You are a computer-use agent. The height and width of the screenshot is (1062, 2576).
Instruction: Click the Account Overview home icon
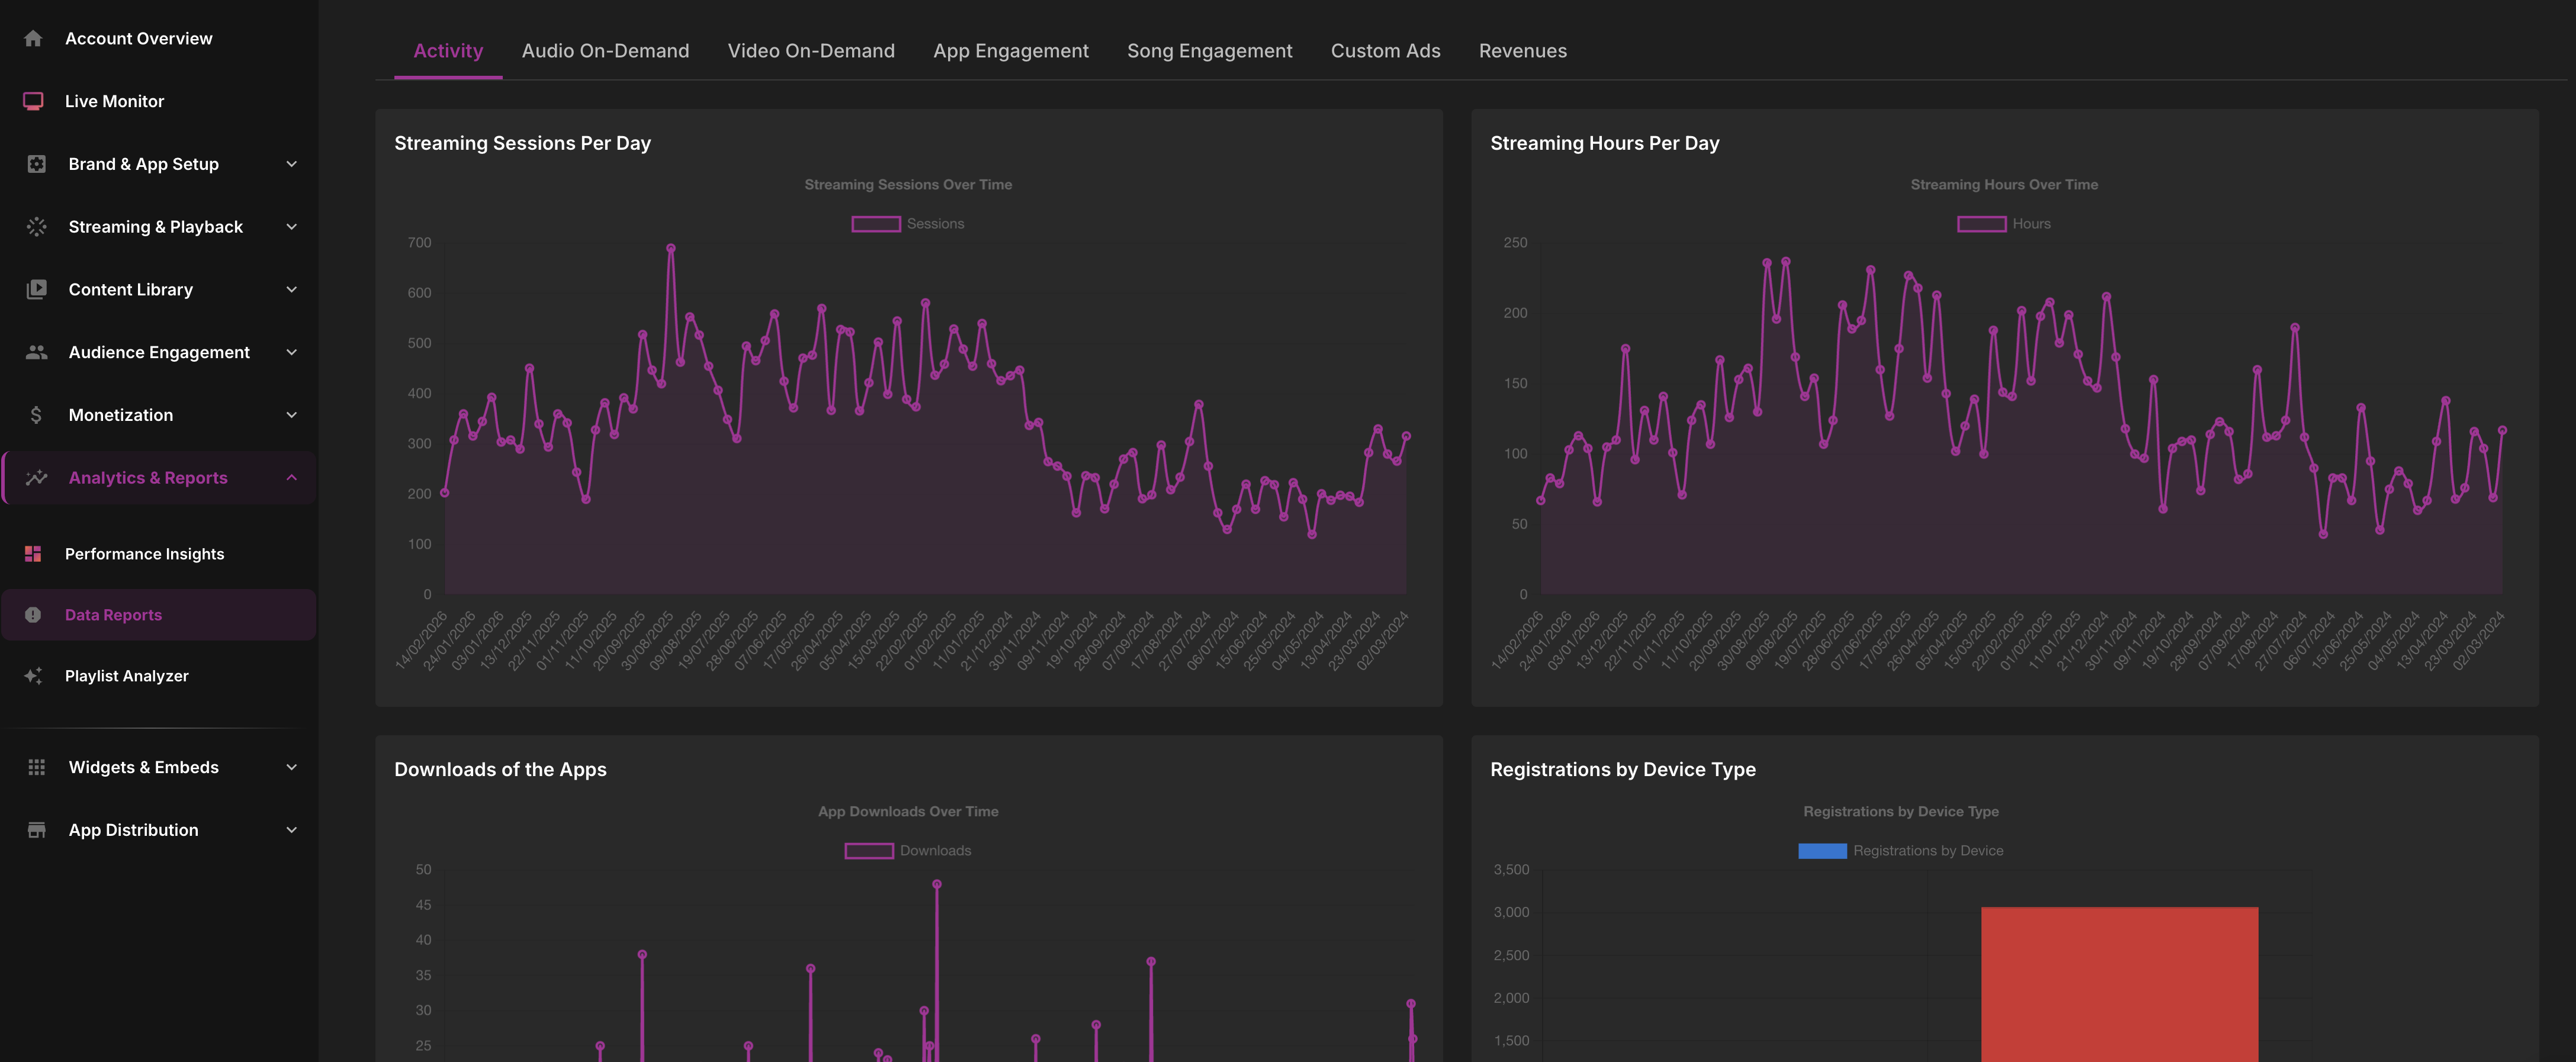tap(33, 38)
